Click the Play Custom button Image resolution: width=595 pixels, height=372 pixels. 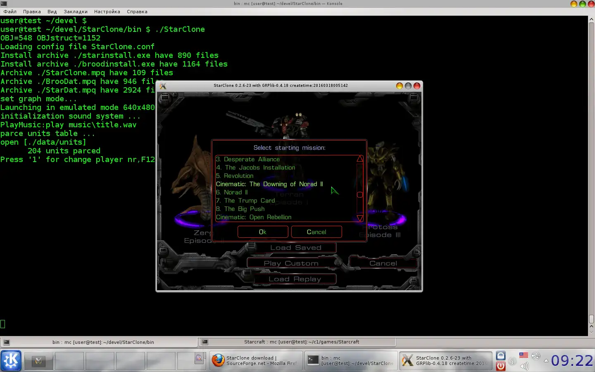(291, 263)
